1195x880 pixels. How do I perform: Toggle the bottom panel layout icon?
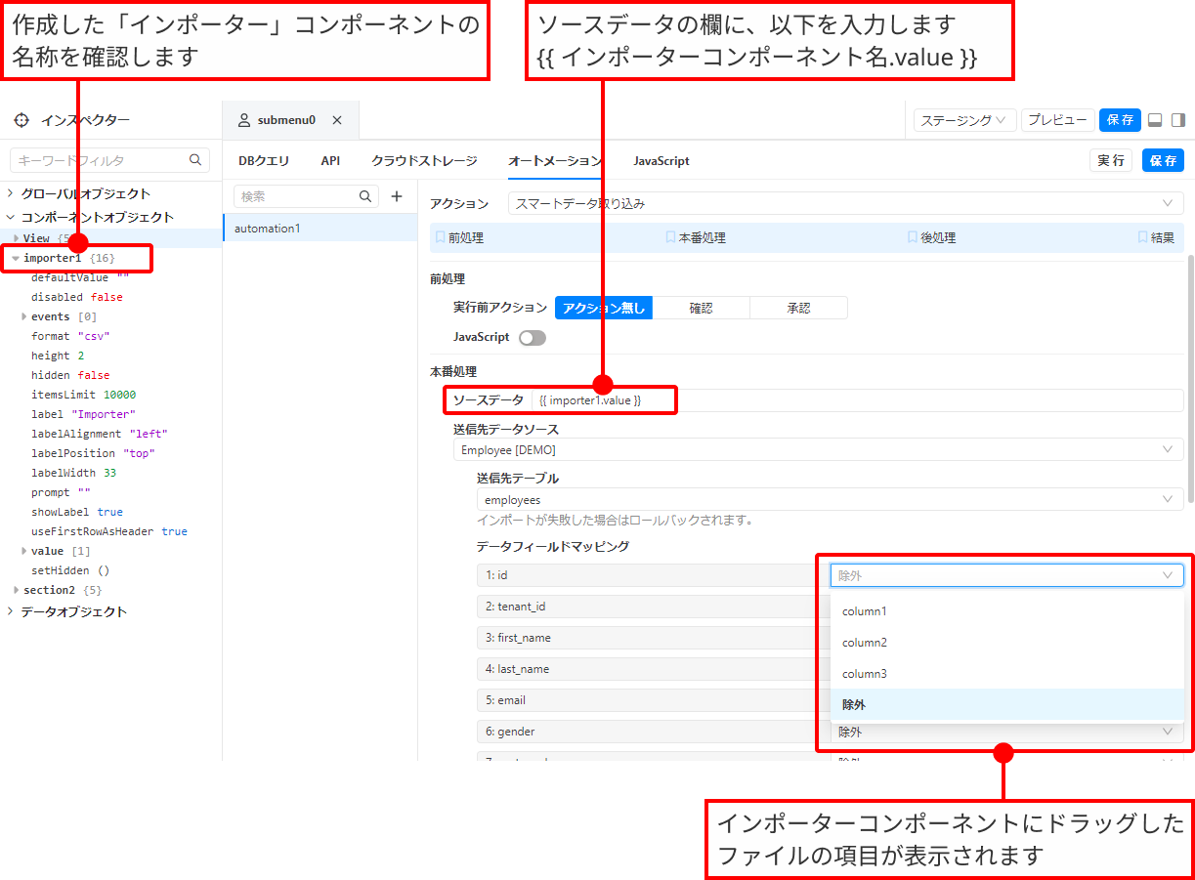(x=1154, y=120)
